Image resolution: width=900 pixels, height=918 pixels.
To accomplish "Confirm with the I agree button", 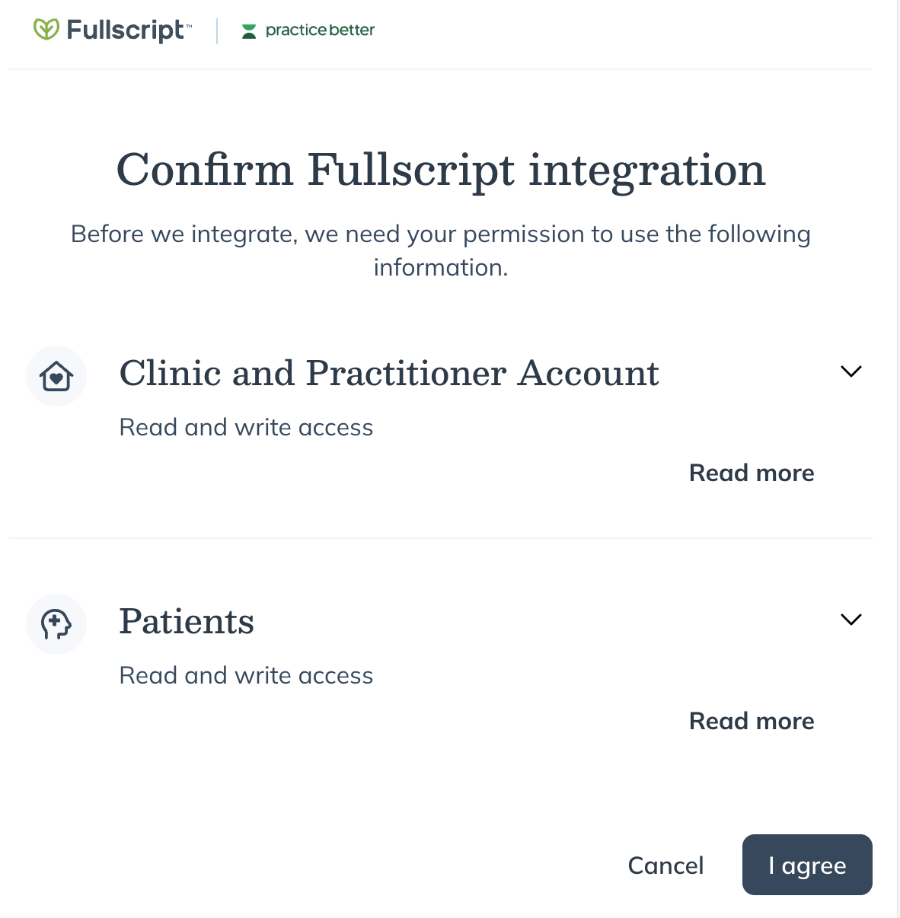I will [x=807, y=865].
